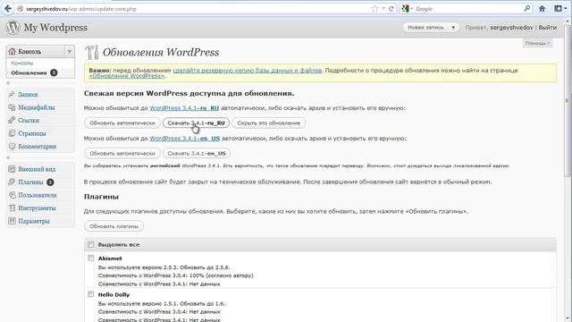The image size is (572, 322).
Task: Click the WordPress logo in header
Action: pyautogui.click(x=13, y=28)
